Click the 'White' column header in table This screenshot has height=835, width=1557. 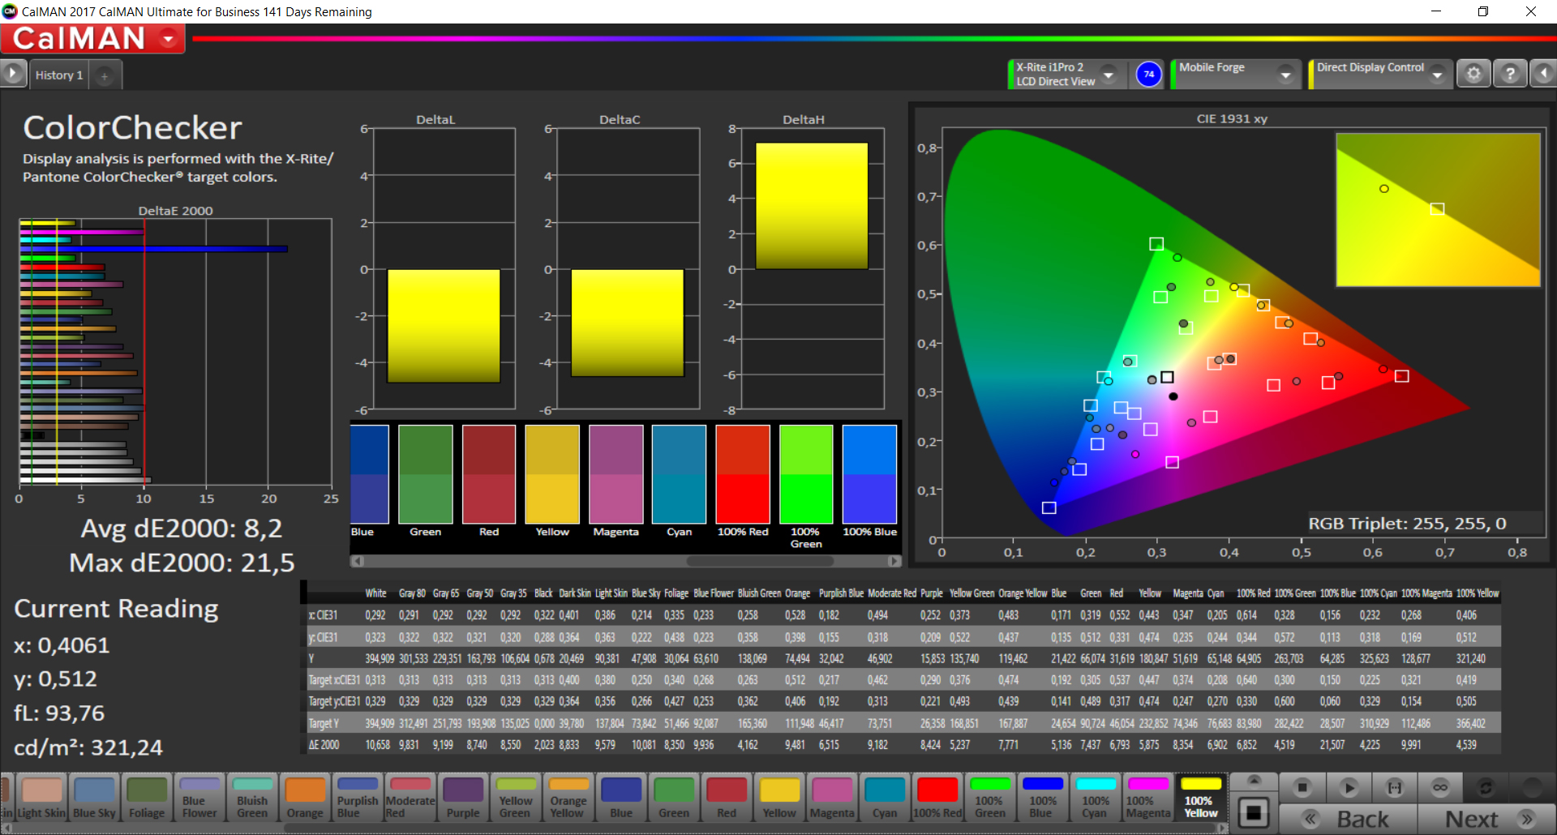click(x=375, y=593)
